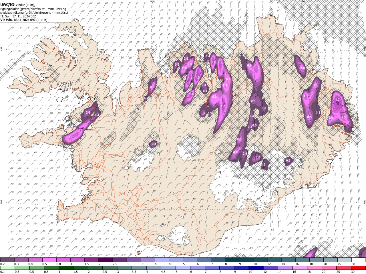The height and width of the screenshot is (274, 366).
Task: Click the 'UWC/IG' title text
Action: [7, 4]
